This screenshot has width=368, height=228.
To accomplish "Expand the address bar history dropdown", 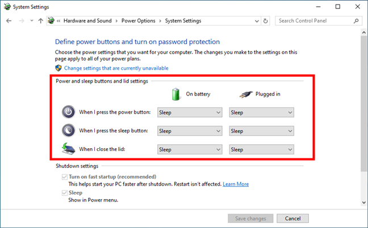I will point(257,21).
